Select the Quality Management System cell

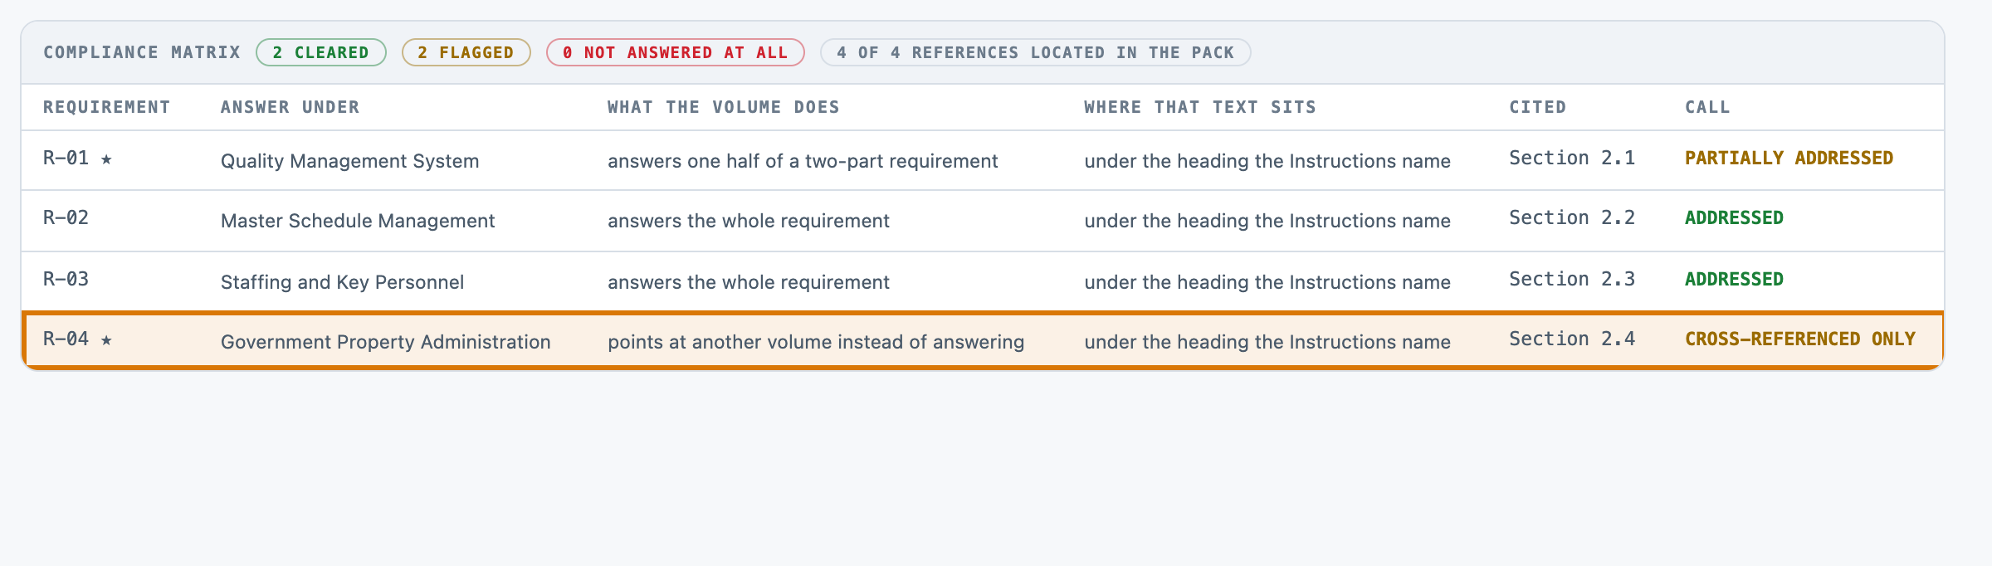[349, 161]
